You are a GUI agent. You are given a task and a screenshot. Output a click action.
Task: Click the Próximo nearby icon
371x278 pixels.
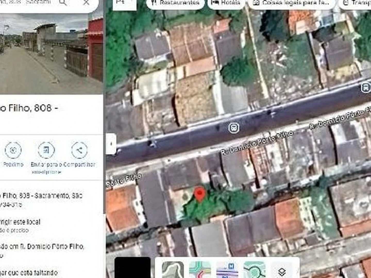13,150
